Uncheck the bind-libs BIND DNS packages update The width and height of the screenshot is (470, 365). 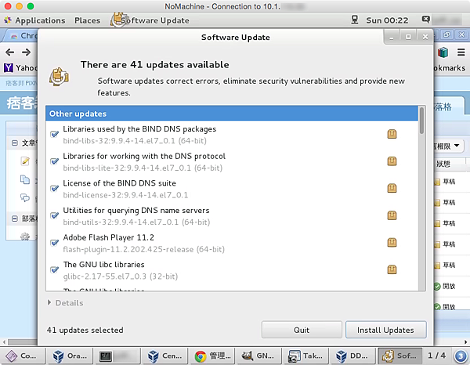pos(54,134)
